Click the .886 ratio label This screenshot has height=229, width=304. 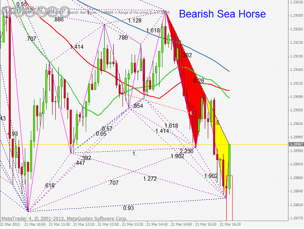pos(58,19)
